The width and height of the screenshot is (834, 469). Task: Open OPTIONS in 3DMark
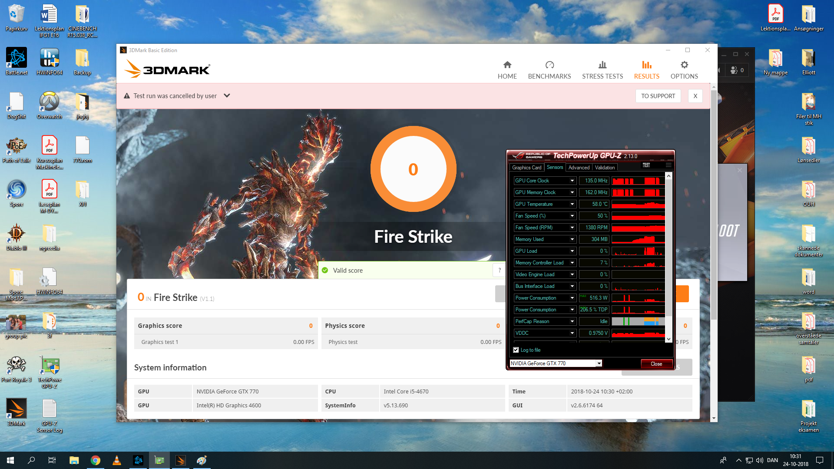(684, 70)
